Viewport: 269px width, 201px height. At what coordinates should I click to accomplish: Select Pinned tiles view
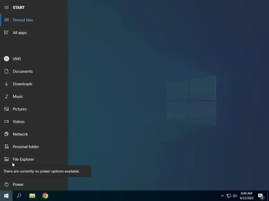pyautogui.click(x=34, y=20)
